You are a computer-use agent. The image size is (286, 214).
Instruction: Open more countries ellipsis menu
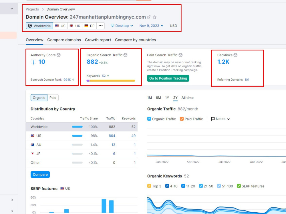click(x=100, y=26)
